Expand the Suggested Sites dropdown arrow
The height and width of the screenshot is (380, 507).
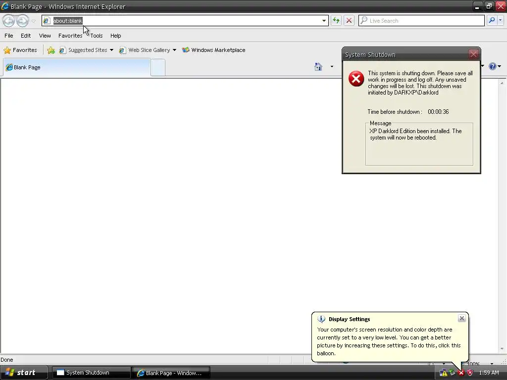[111, 50]
